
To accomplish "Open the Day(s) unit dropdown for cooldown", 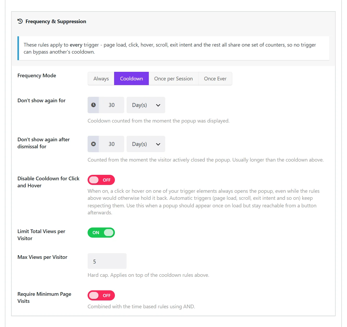I will tap(146, 105).
